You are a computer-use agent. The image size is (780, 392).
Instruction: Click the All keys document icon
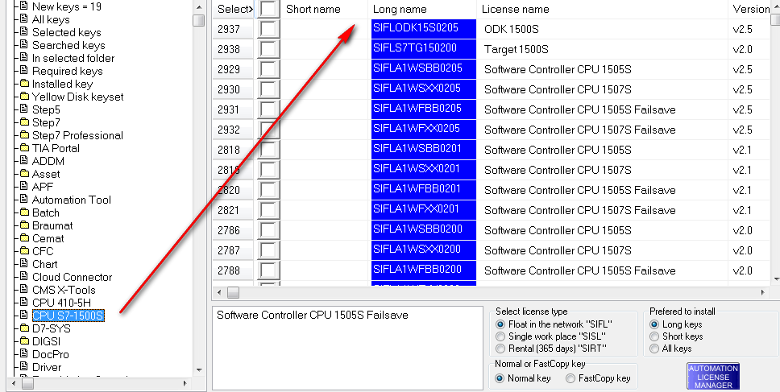(x=24, y=19)
